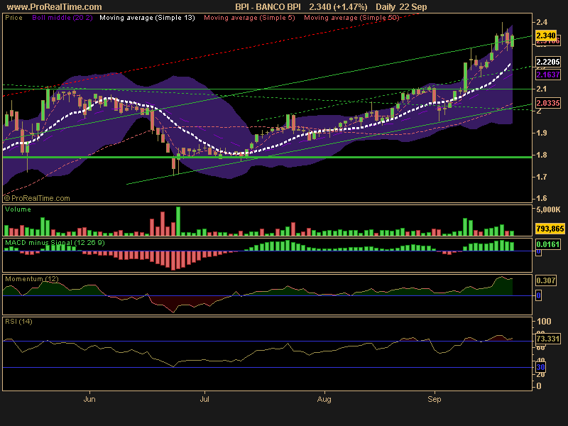Viewport: 568px width, 426px height.
Task: Click the 2.340 (+1.47%) quote in the header
Action: (338, 7)
